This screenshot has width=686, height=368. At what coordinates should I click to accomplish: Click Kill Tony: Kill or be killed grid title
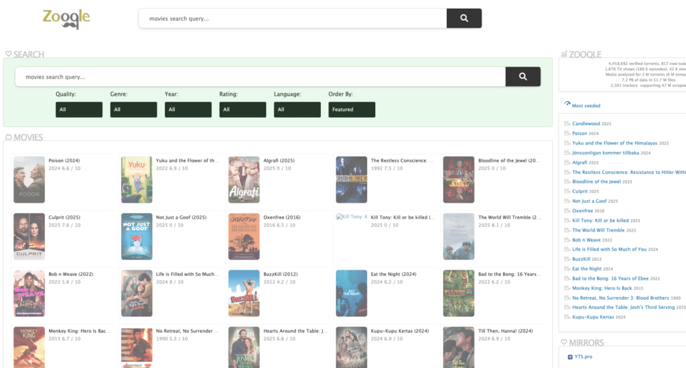[403, 217]
